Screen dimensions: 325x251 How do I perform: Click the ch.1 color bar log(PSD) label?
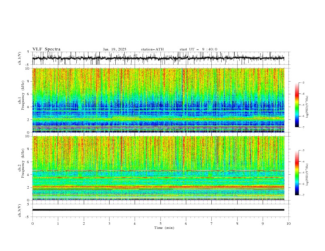(x=307, y=107)
